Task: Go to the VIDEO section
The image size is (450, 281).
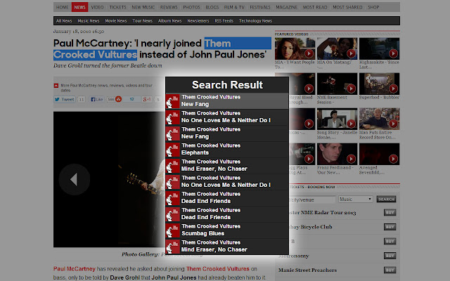Action: (97, 7)
